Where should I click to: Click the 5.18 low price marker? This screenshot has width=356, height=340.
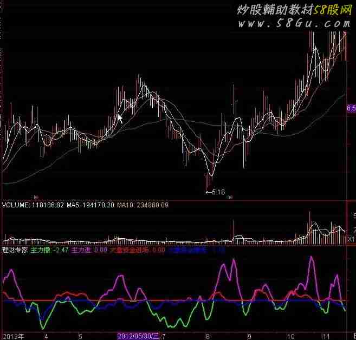pos(216,192)
